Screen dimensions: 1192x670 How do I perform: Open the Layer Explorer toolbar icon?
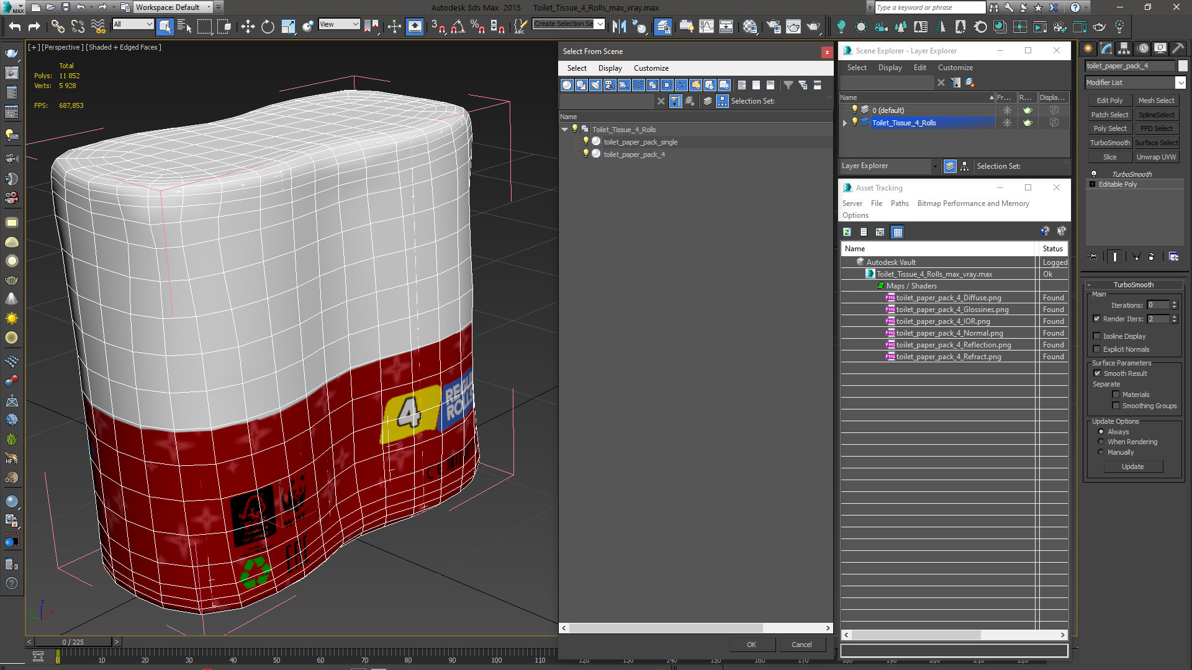pyautogui.click(x=663, y=27)
